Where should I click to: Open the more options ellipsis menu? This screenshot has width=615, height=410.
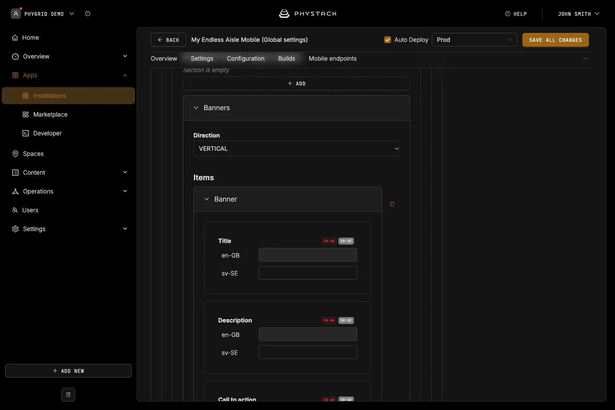[586, 59]
